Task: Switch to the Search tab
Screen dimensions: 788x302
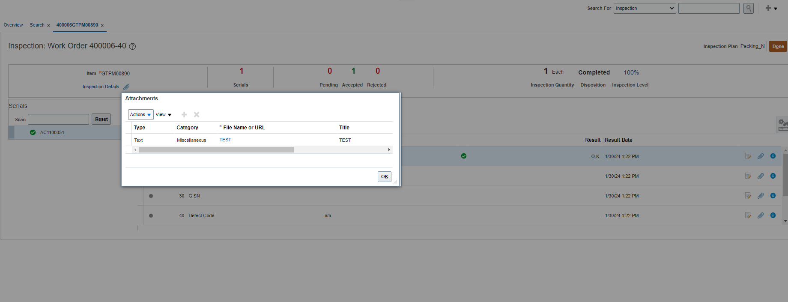Action: (37, 25)
